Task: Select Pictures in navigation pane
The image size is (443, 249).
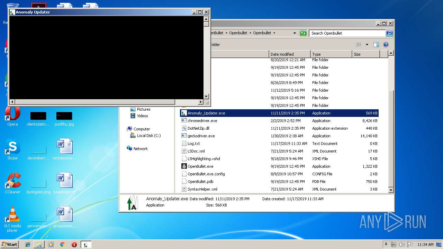Action: [144, 109]
